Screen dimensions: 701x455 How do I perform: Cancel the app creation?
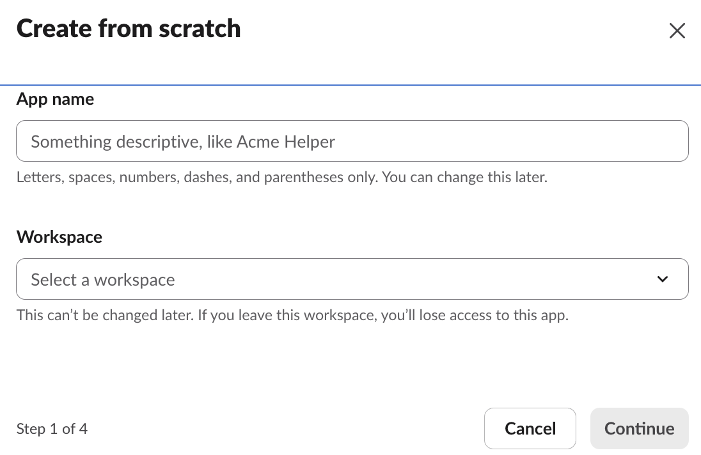pos(530,429)
